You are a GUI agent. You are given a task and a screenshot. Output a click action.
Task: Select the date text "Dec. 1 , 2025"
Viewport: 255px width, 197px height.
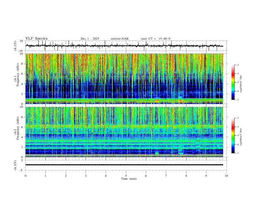90,39
